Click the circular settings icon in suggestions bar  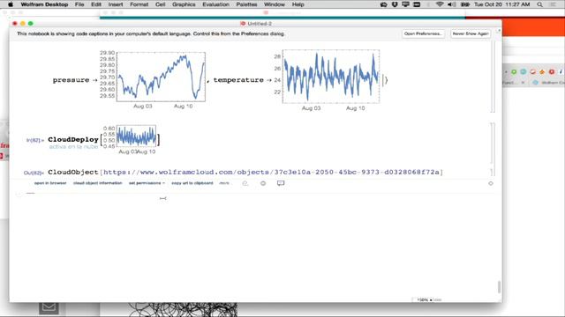263,183
